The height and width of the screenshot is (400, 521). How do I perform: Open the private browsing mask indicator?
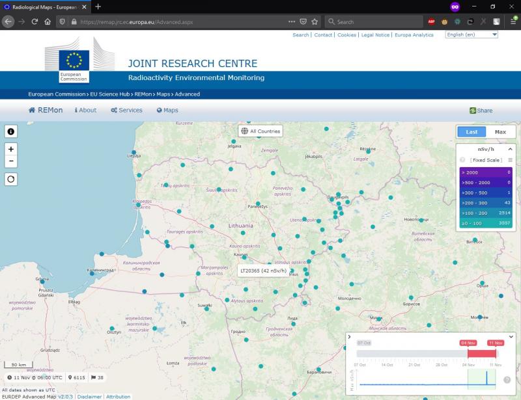point(455,7)
